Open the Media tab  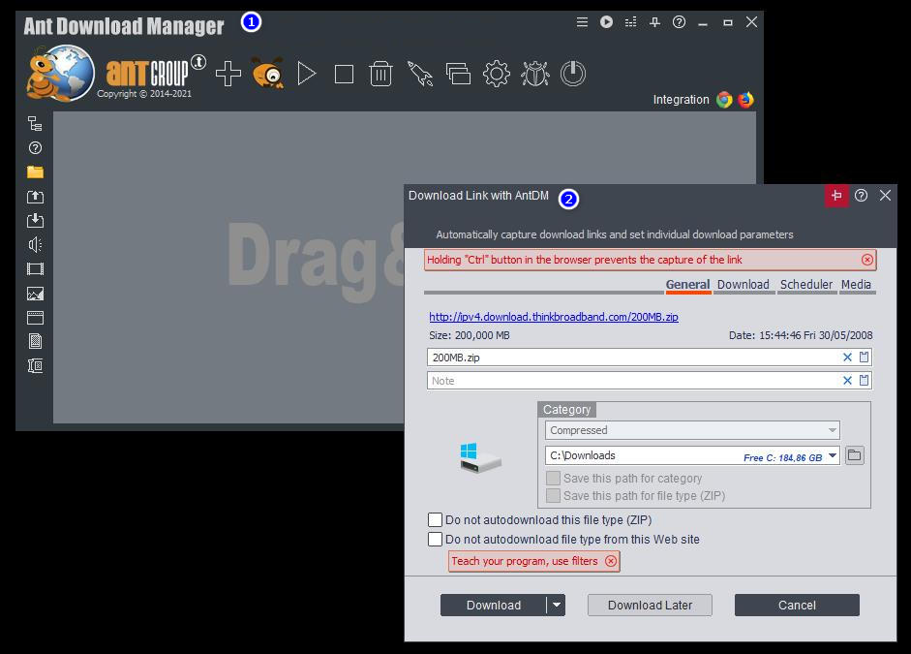point(856,285)
